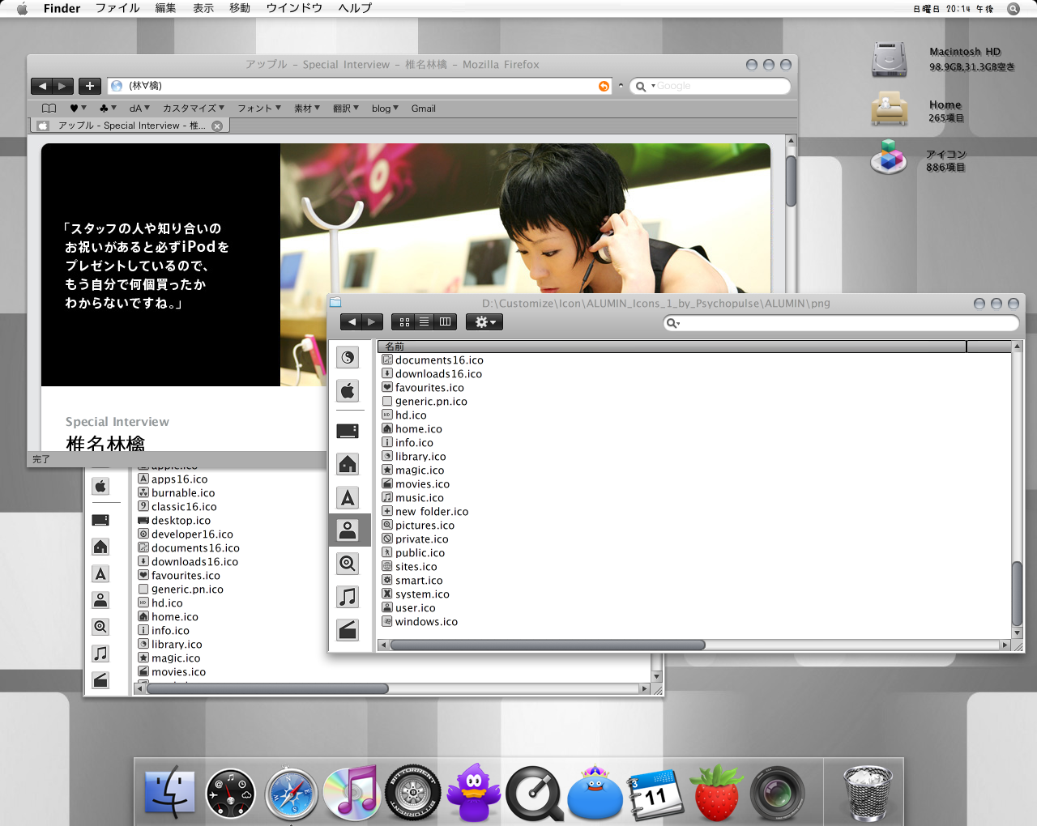This screenshot has height=826, width=1037.
Task: Click the plus button in Firefox toolbar
Action: (x=90, y=86)
